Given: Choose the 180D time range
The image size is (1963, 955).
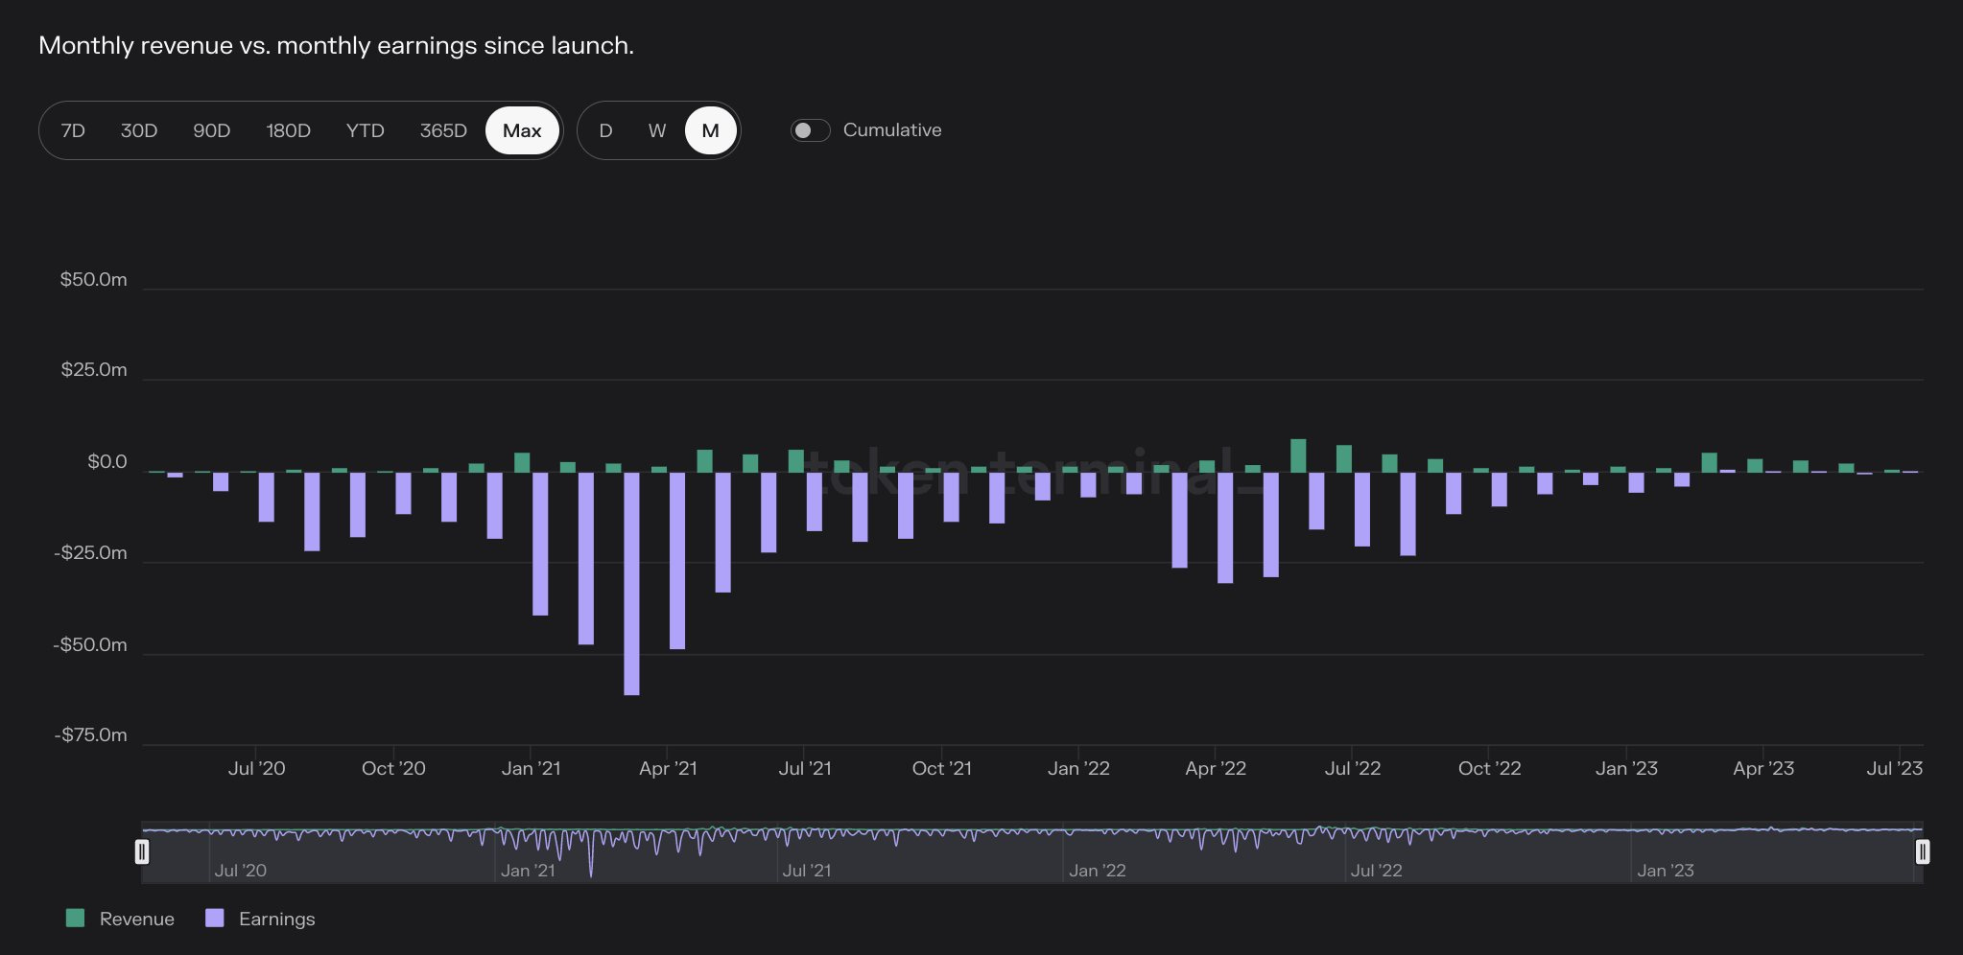Looking at the screenshot, I should (289, 130).
